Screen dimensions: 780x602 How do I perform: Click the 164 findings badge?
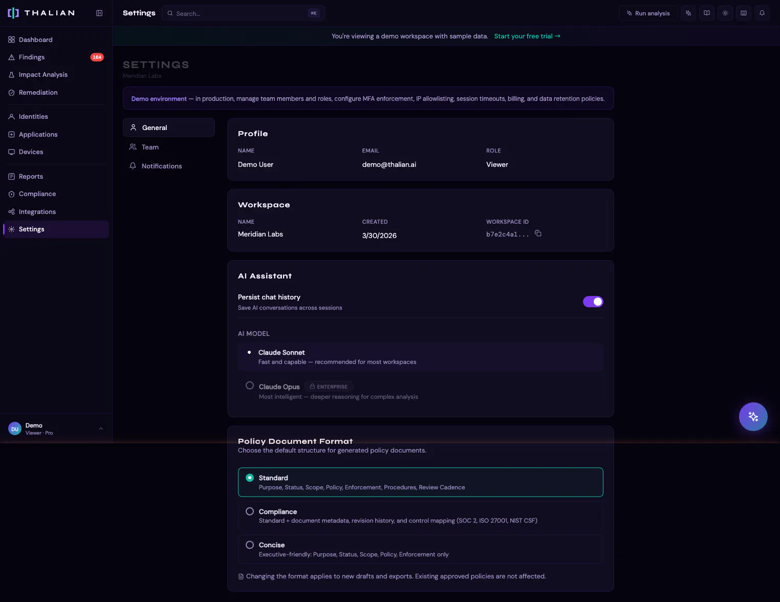(x=97, y=57)
